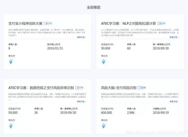Screen dimensions: 188x137
Task: Click final deadline 2018/09/19
Action: pyautogui.click(x=161, y=113)
